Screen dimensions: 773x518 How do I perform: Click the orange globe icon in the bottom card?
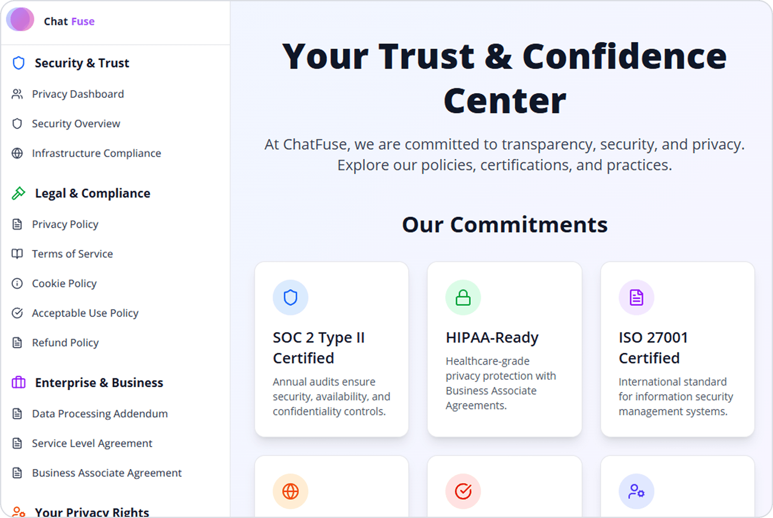290,491
